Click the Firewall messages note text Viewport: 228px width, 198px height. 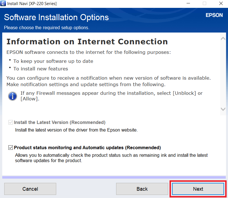coord(111,96)
